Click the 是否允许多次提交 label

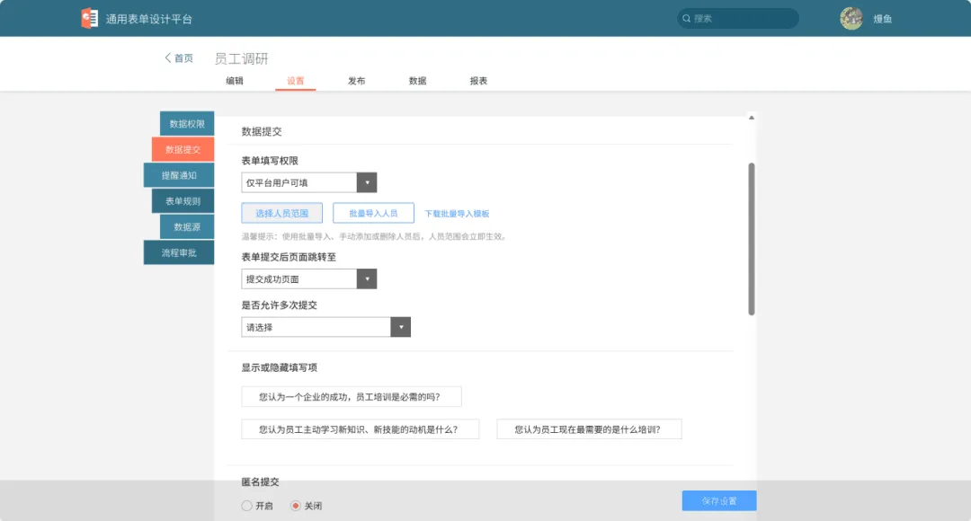point(280,305)
